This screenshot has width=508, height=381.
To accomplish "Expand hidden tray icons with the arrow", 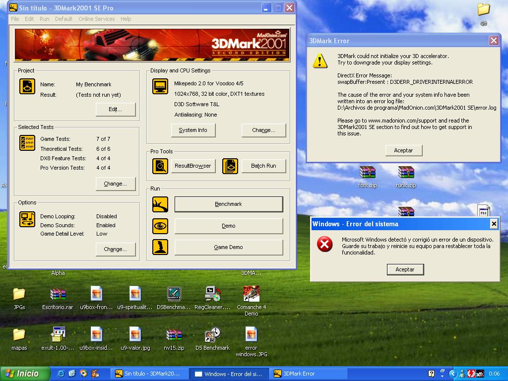I will coord(452,374).
